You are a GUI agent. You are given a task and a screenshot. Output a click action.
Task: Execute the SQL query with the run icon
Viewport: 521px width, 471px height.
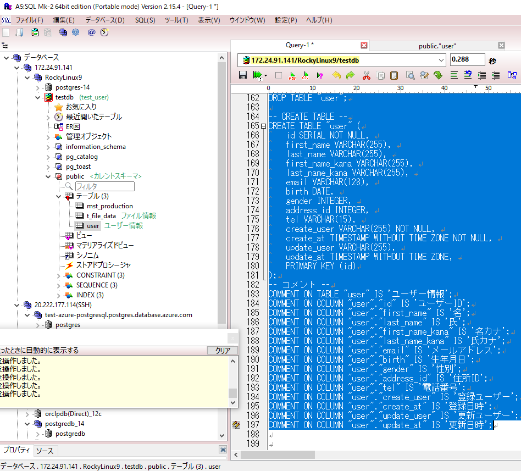tap(255, 75)
